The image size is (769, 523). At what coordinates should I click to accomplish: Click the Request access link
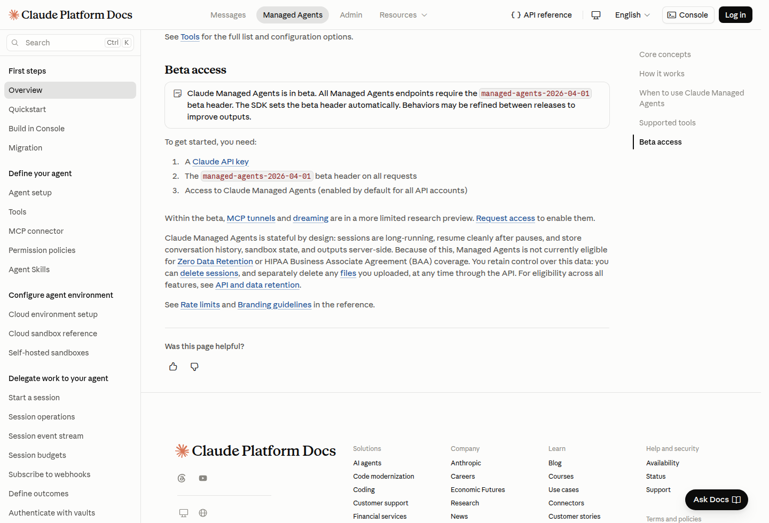click(505, 218)
